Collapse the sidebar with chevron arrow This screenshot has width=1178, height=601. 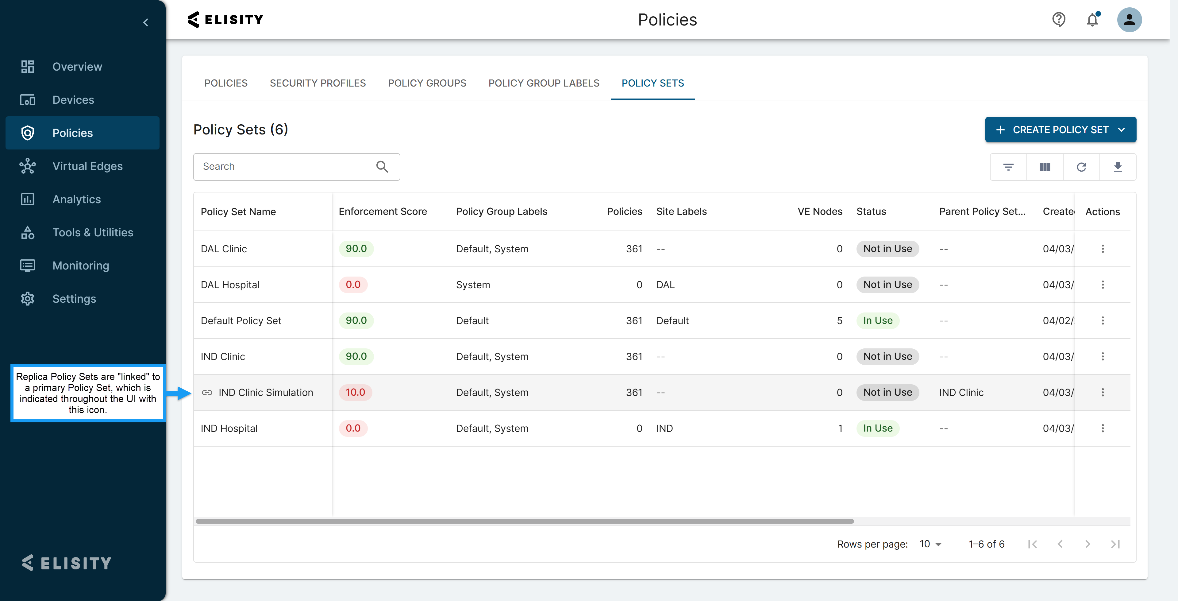(x=146, y=22)
